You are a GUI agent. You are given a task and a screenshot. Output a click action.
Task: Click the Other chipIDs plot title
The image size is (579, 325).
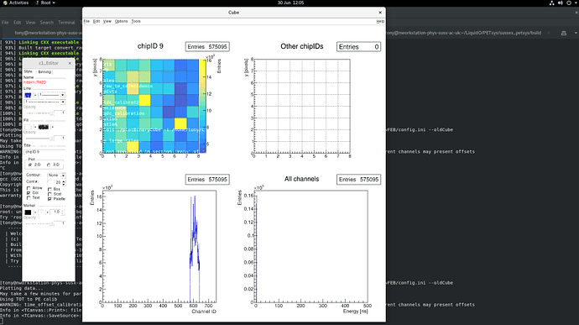tap(302, 46)
